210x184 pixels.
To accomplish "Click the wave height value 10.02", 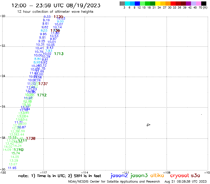I will 47,54.
